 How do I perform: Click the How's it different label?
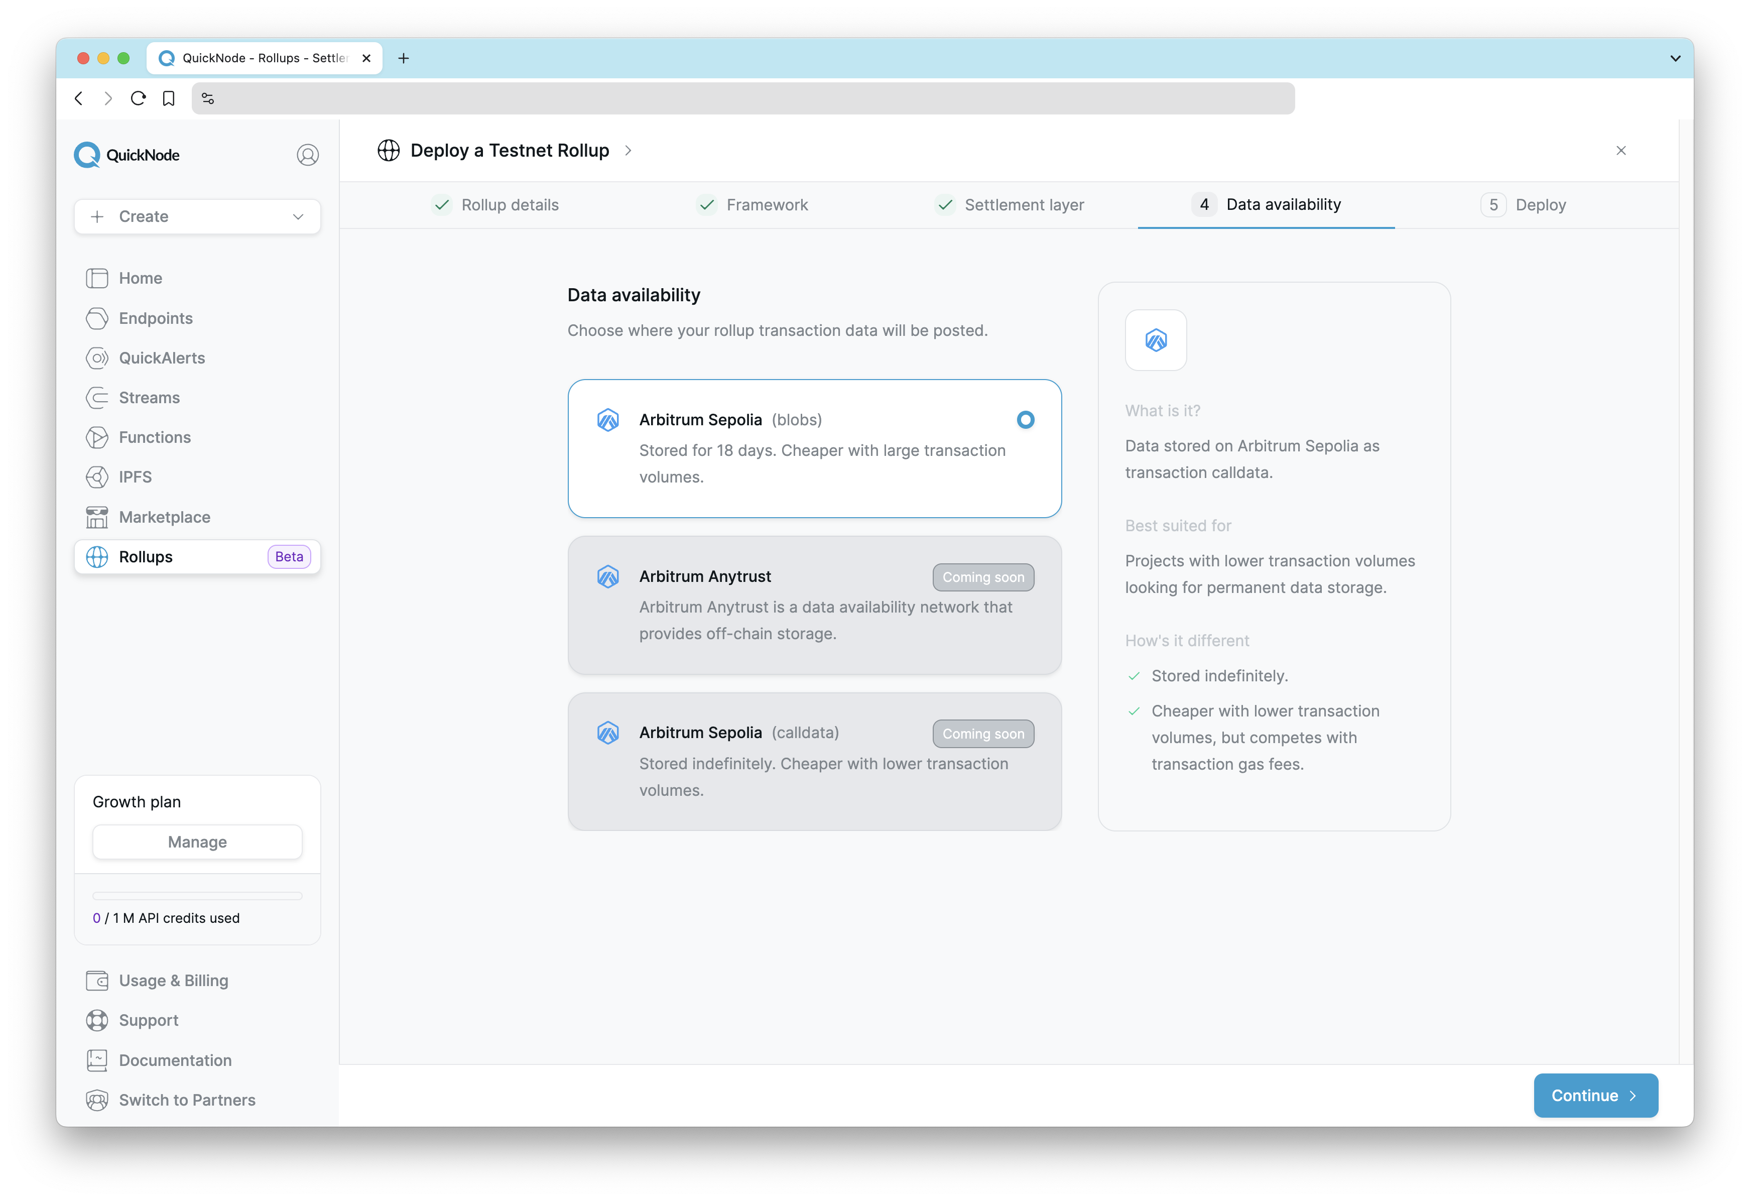[1188, 641]
